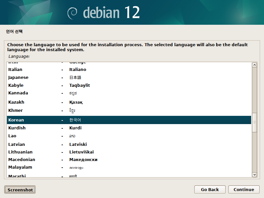The width and height of the screenshot is (264, 198).
Task: Click the native name Taqbaylit
Action: 80,85
